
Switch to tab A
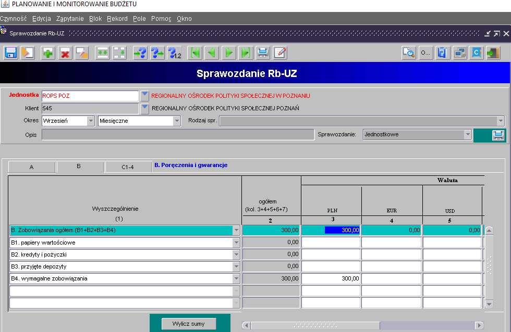click(32, 167)
